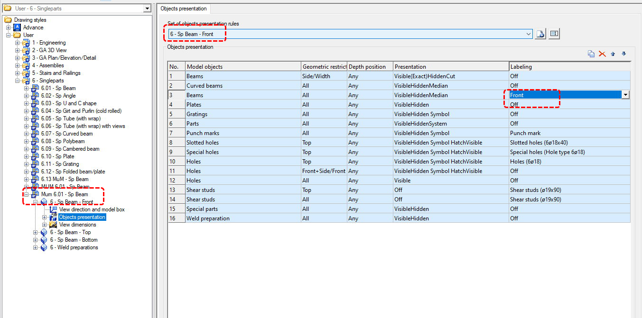Open the Front labeling dropdown in row 3
The width and height of the screenshot is (642, 318).
point(625,95)
